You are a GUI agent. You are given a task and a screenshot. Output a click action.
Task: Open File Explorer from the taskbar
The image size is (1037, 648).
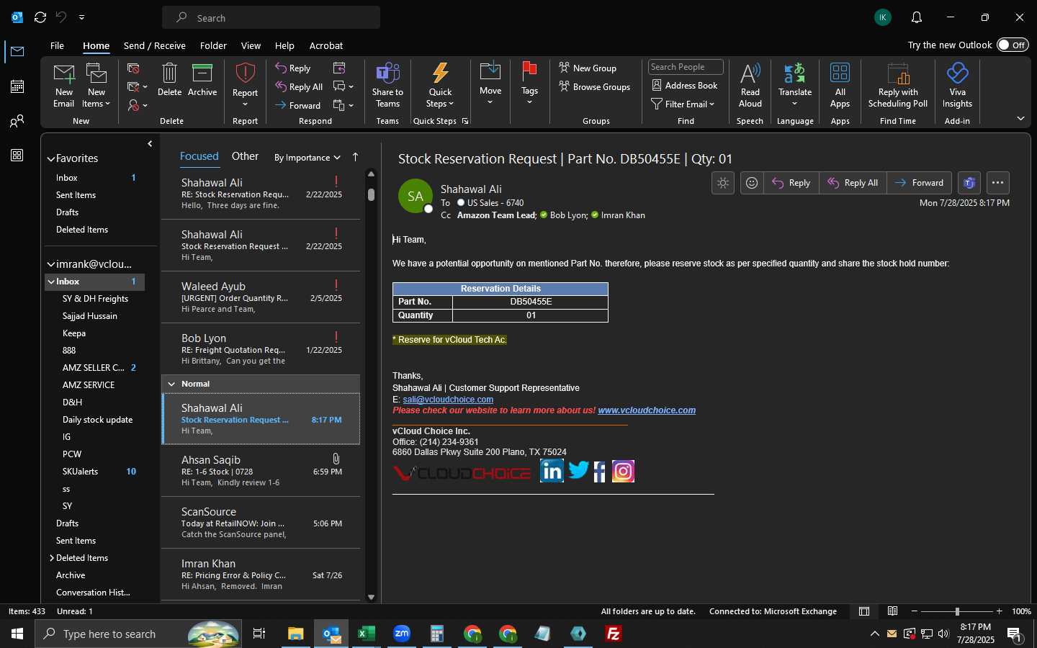click(x=296, y=634)
